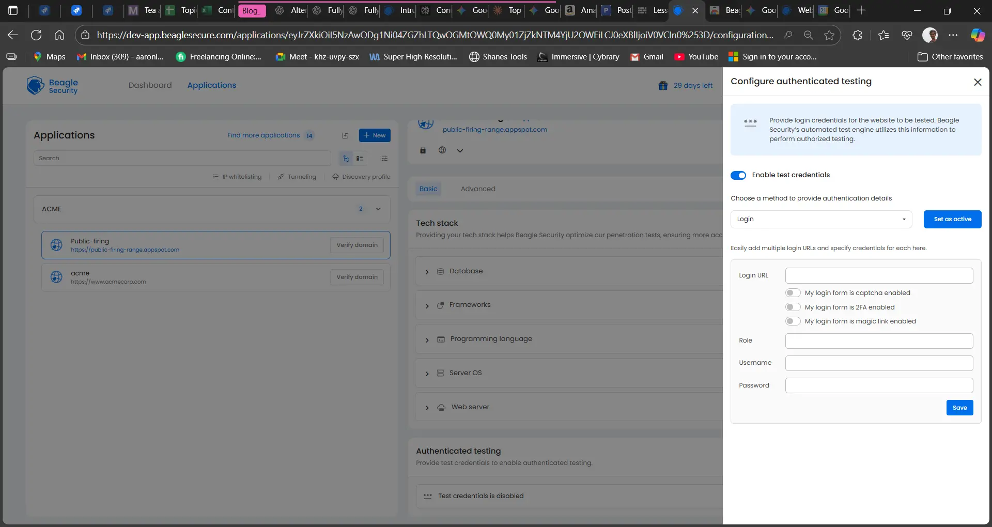Disable the Enable test credentials toggle

pyautogui.click(x=738, y=175)
